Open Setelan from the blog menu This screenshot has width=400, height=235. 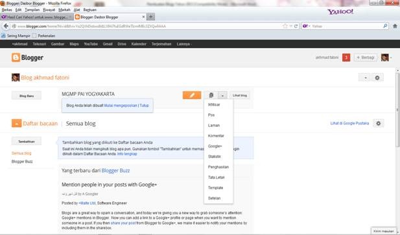pyautogui.click(x=215, y=198)
